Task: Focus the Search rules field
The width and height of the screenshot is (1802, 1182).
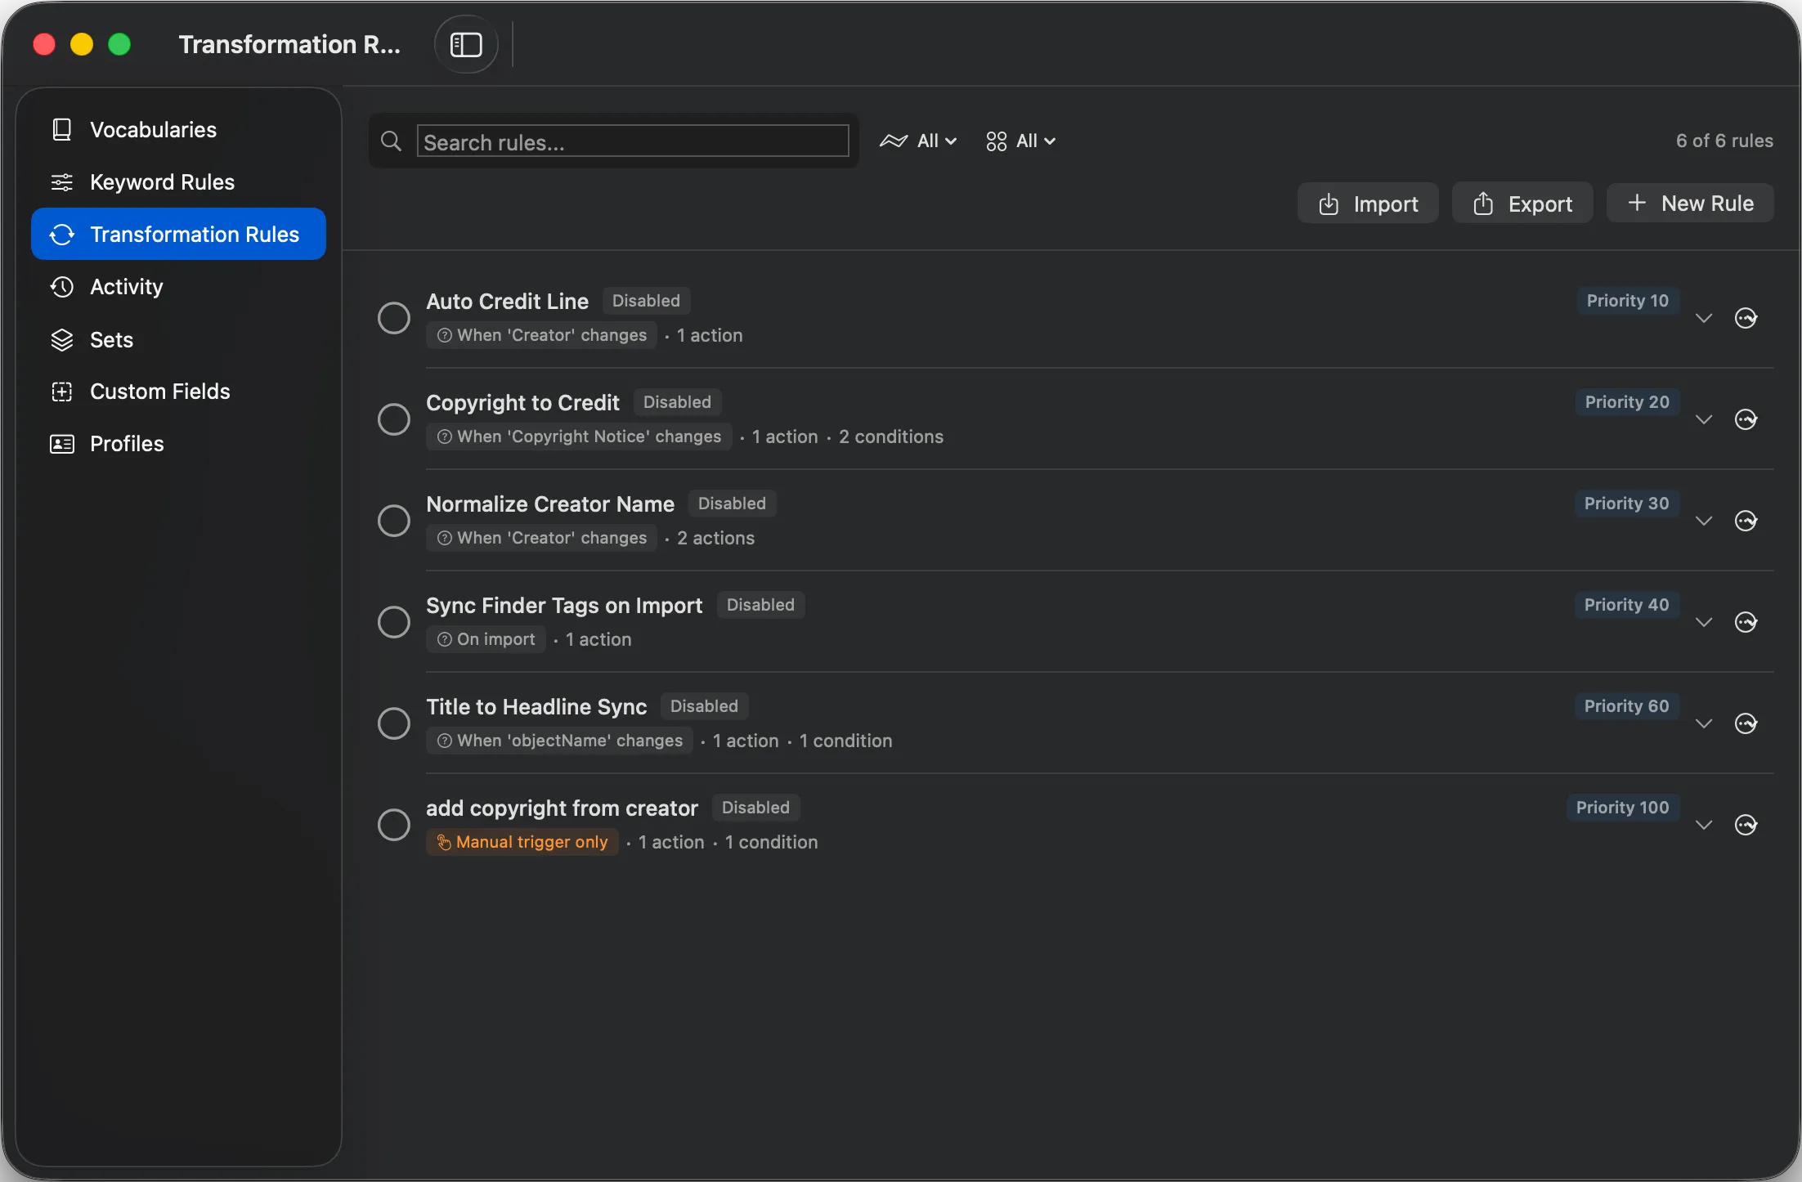Action: pyautogui.click(x=632, y=141)
